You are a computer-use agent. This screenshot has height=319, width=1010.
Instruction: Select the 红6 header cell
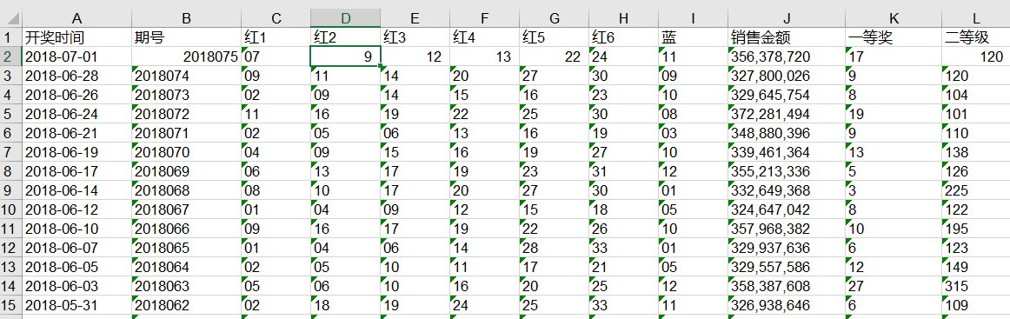pos(623,37)
